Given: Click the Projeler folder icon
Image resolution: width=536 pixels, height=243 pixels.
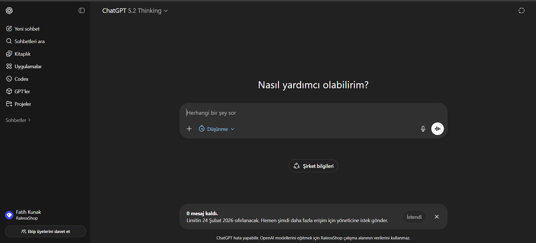Looking at the screenshot, I should coord(9,104).
